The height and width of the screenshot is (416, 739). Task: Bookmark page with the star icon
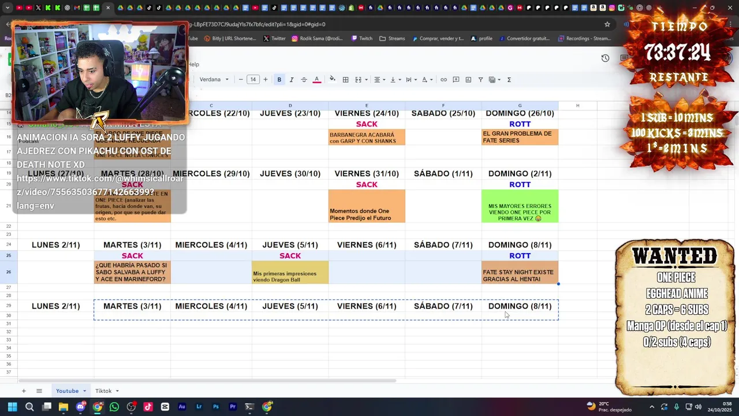(607, 24)
